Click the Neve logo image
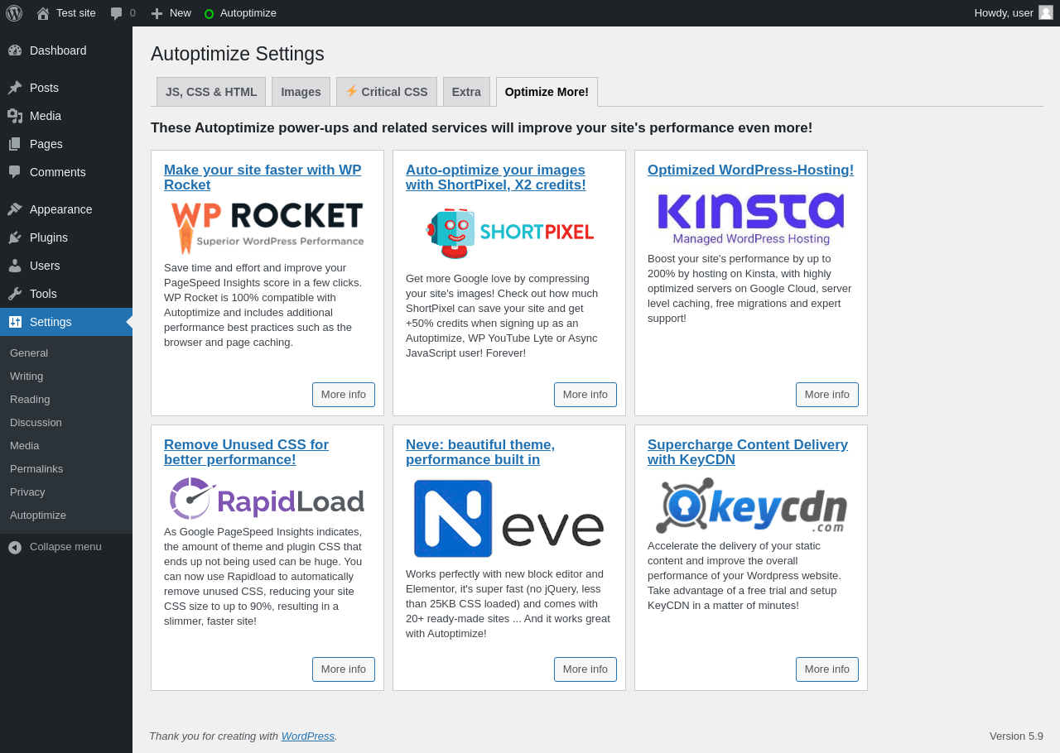Viewport: 1060px width, 753px height. pyautogui.click(x=509, y=519)
